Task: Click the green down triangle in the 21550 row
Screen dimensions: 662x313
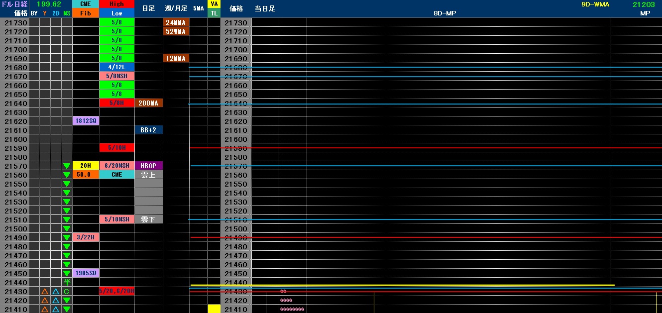Action: coord(67,184)
